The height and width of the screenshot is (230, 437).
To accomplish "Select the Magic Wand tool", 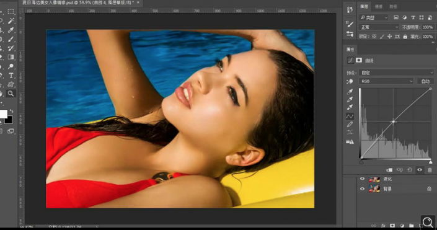I will tap(11, 21).
